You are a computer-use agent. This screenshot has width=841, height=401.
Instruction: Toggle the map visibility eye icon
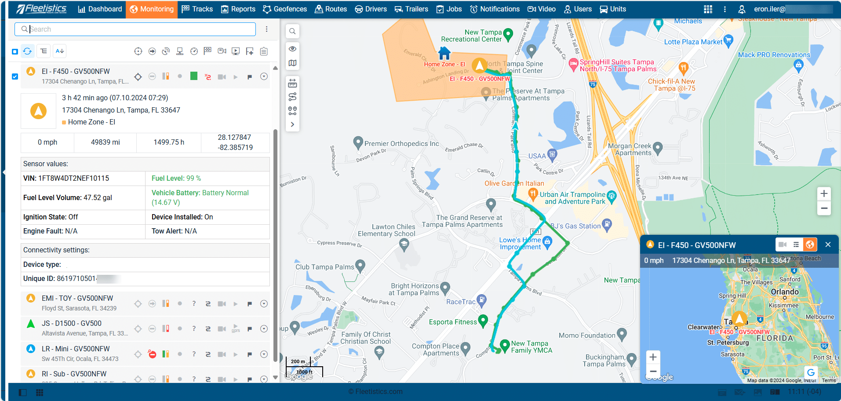pyautogui.click(x=292, y=49)
